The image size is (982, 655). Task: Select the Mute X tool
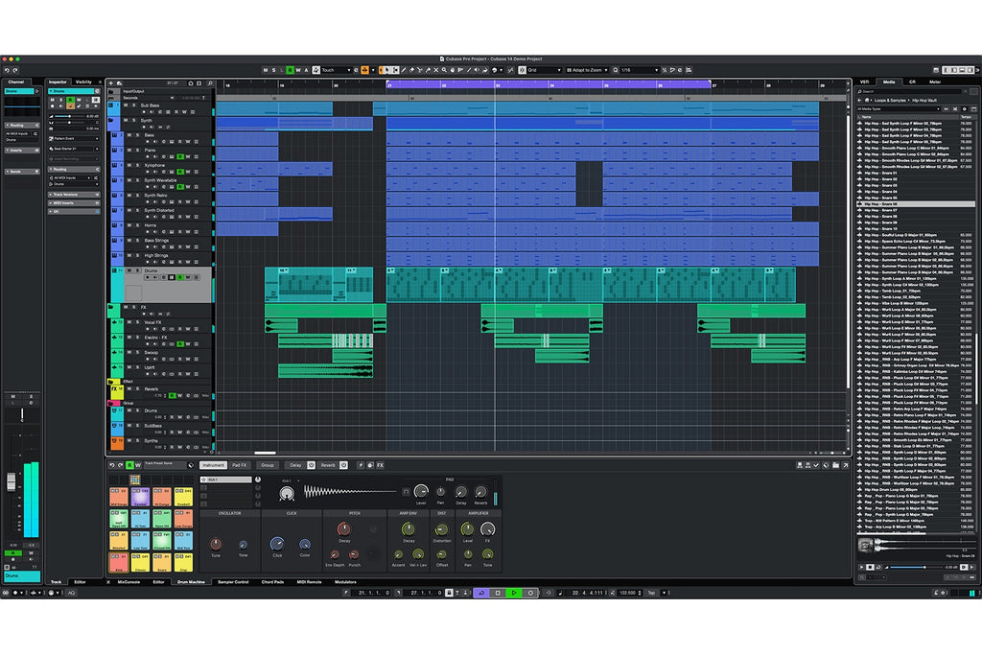coord(436,70)
